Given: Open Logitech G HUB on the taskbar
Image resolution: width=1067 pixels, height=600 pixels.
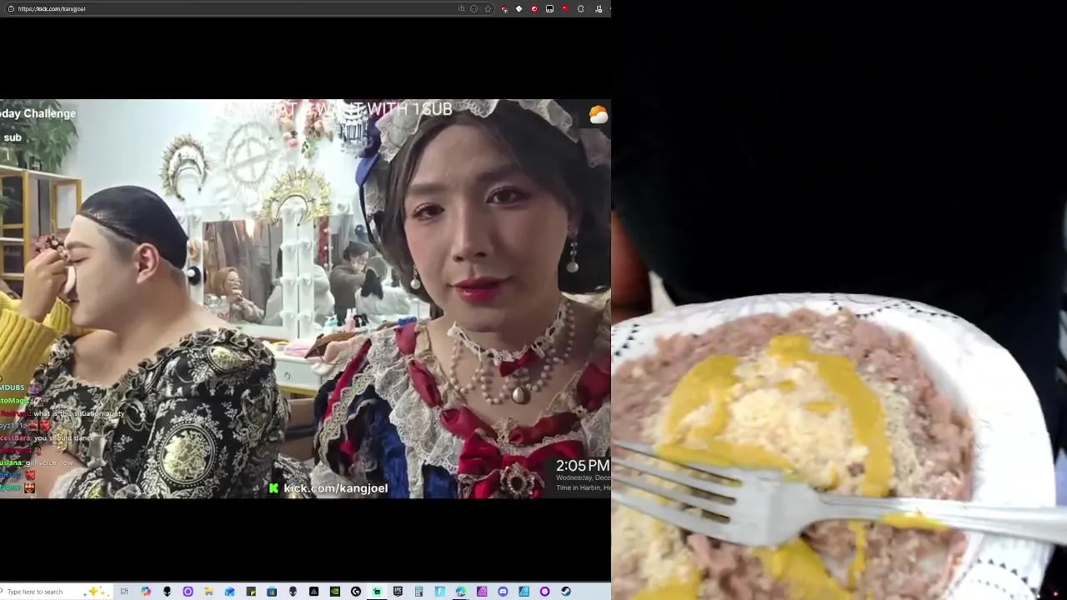Looking at the screenshot, I should tap(356, 592).
